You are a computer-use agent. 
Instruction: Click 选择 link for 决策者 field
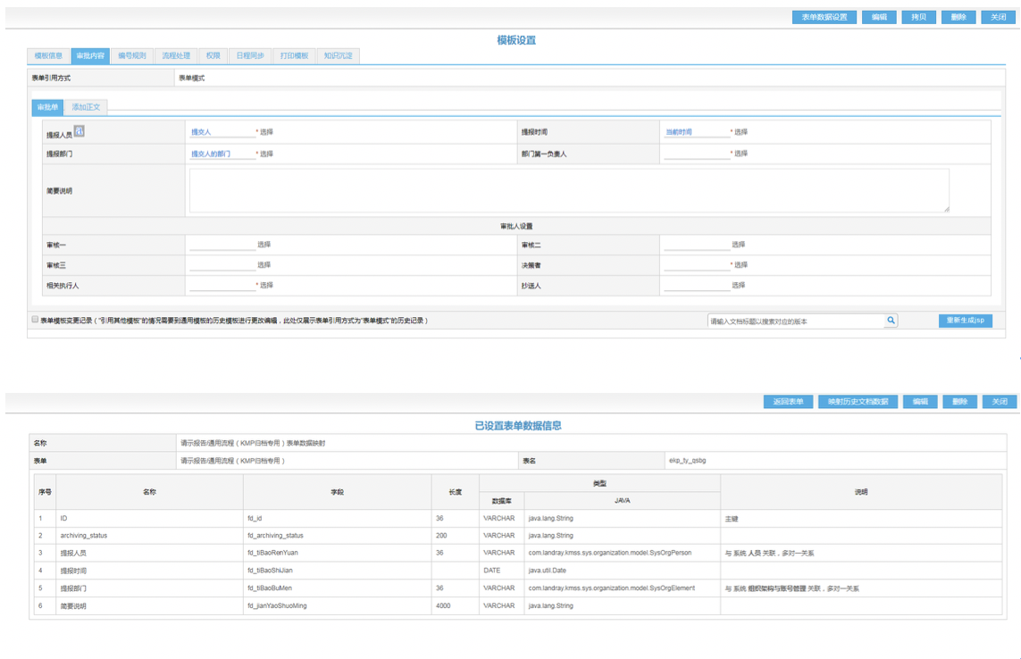pos(741,265)
